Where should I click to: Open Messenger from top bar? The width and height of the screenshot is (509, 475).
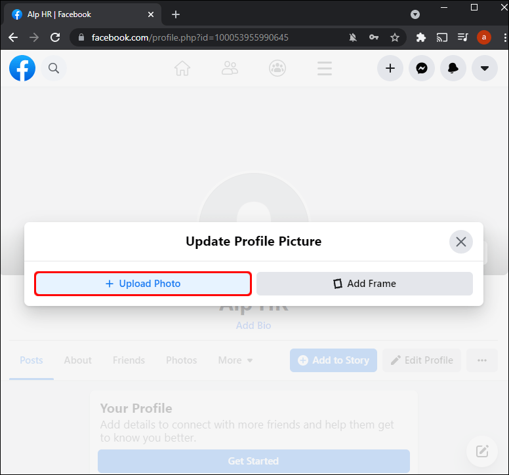tap(422, 68)
